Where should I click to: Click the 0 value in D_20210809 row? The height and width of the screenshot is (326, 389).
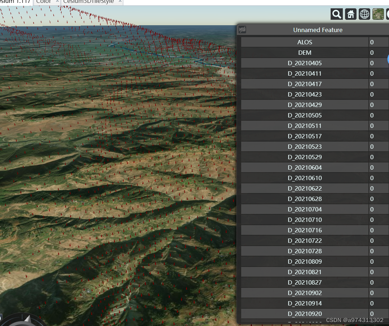coord(372,262)
